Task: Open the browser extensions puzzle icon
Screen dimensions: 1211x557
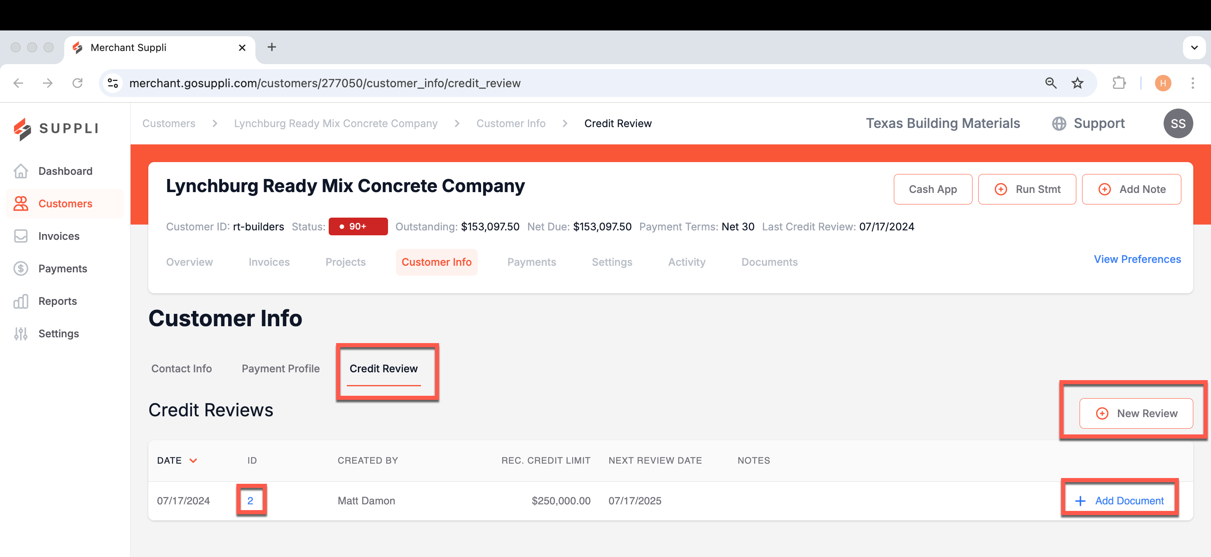Action: (x=1119, y=83)
